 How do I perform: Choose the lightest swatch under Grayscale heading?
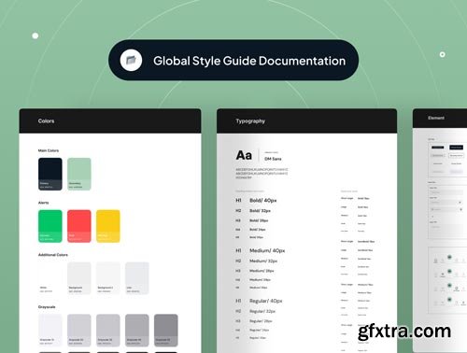50,331
